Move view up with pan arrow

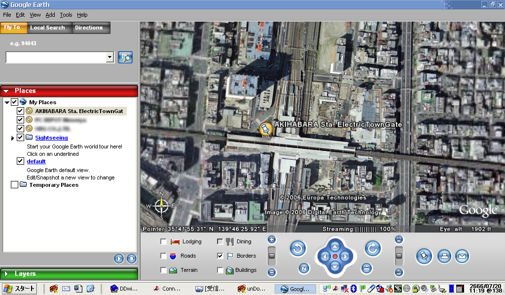[335, 246]
